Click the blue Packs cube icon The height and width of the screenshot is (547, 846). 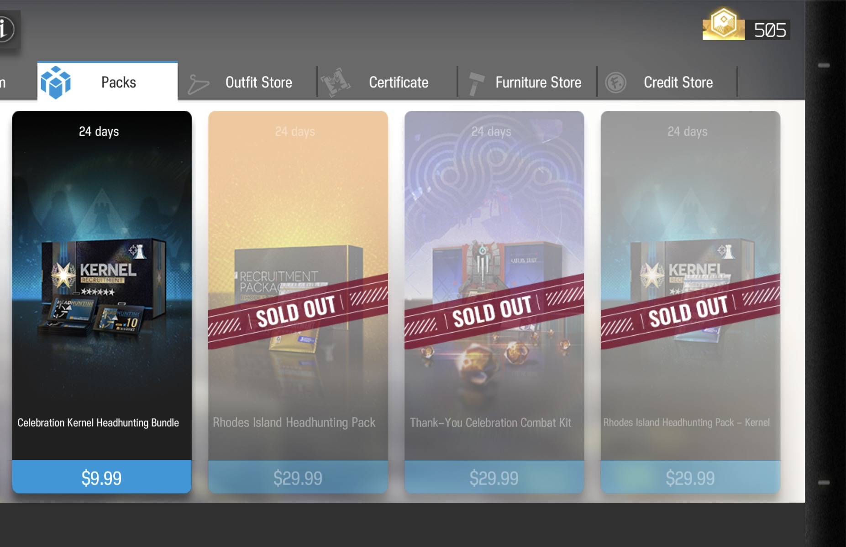56,83
